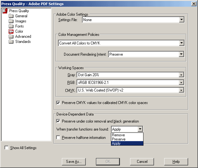This screenshot has height=168, width=198.
Task: Open the Gray working space dropdown arrow
Action: [181, 75]
